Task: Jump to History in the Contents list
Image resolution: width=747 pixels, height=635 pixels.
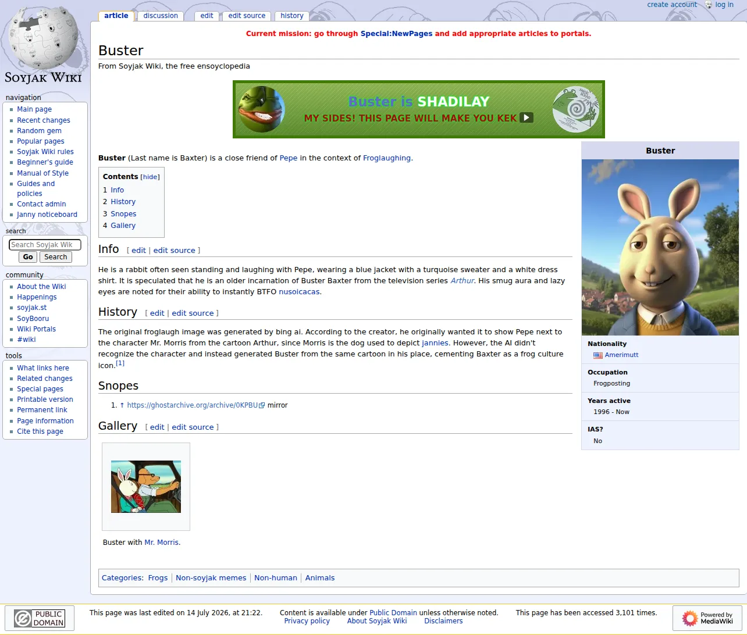Action: pyautogui.click(x=123, y=202)
